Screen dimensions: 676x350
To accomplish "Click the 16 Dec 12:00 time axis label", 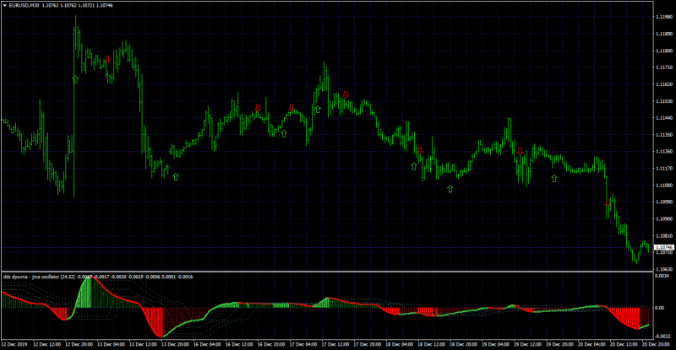I will pyautogui.click(x=239, y=344).
